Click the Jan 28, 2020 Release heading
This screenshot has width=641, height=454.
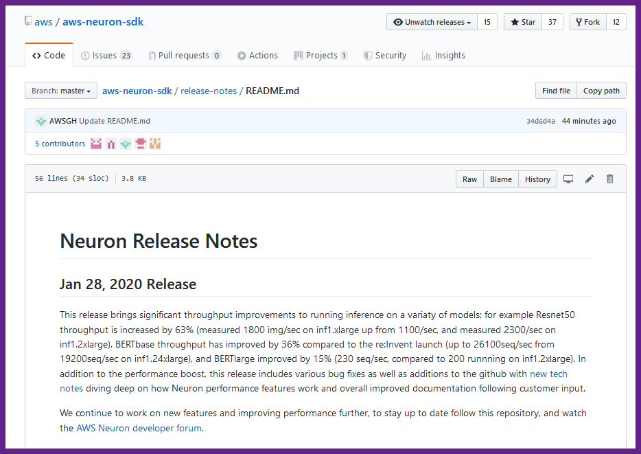click(x=128, y=284)
